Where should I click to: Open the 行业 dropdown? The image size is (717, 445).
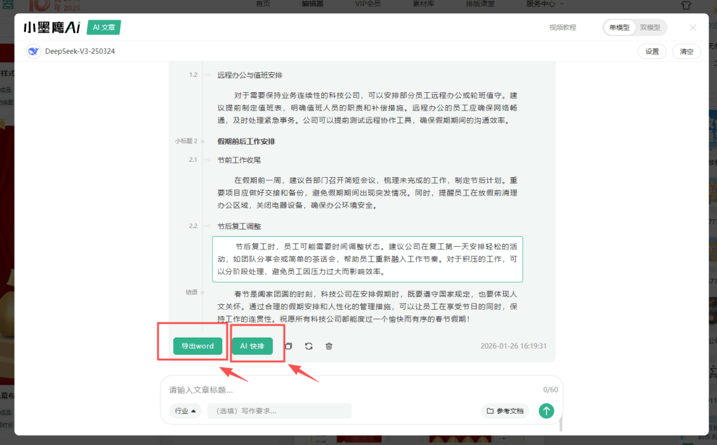(x=185, y=411)
